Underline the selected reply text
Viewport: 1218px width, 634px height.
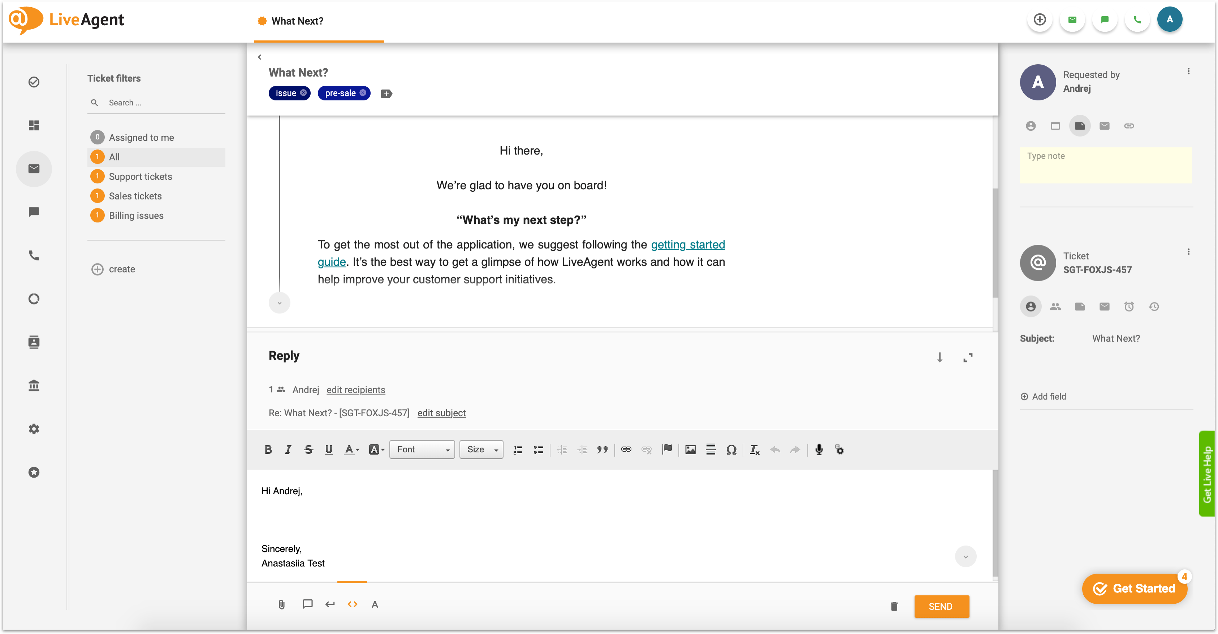click(329, 450)
